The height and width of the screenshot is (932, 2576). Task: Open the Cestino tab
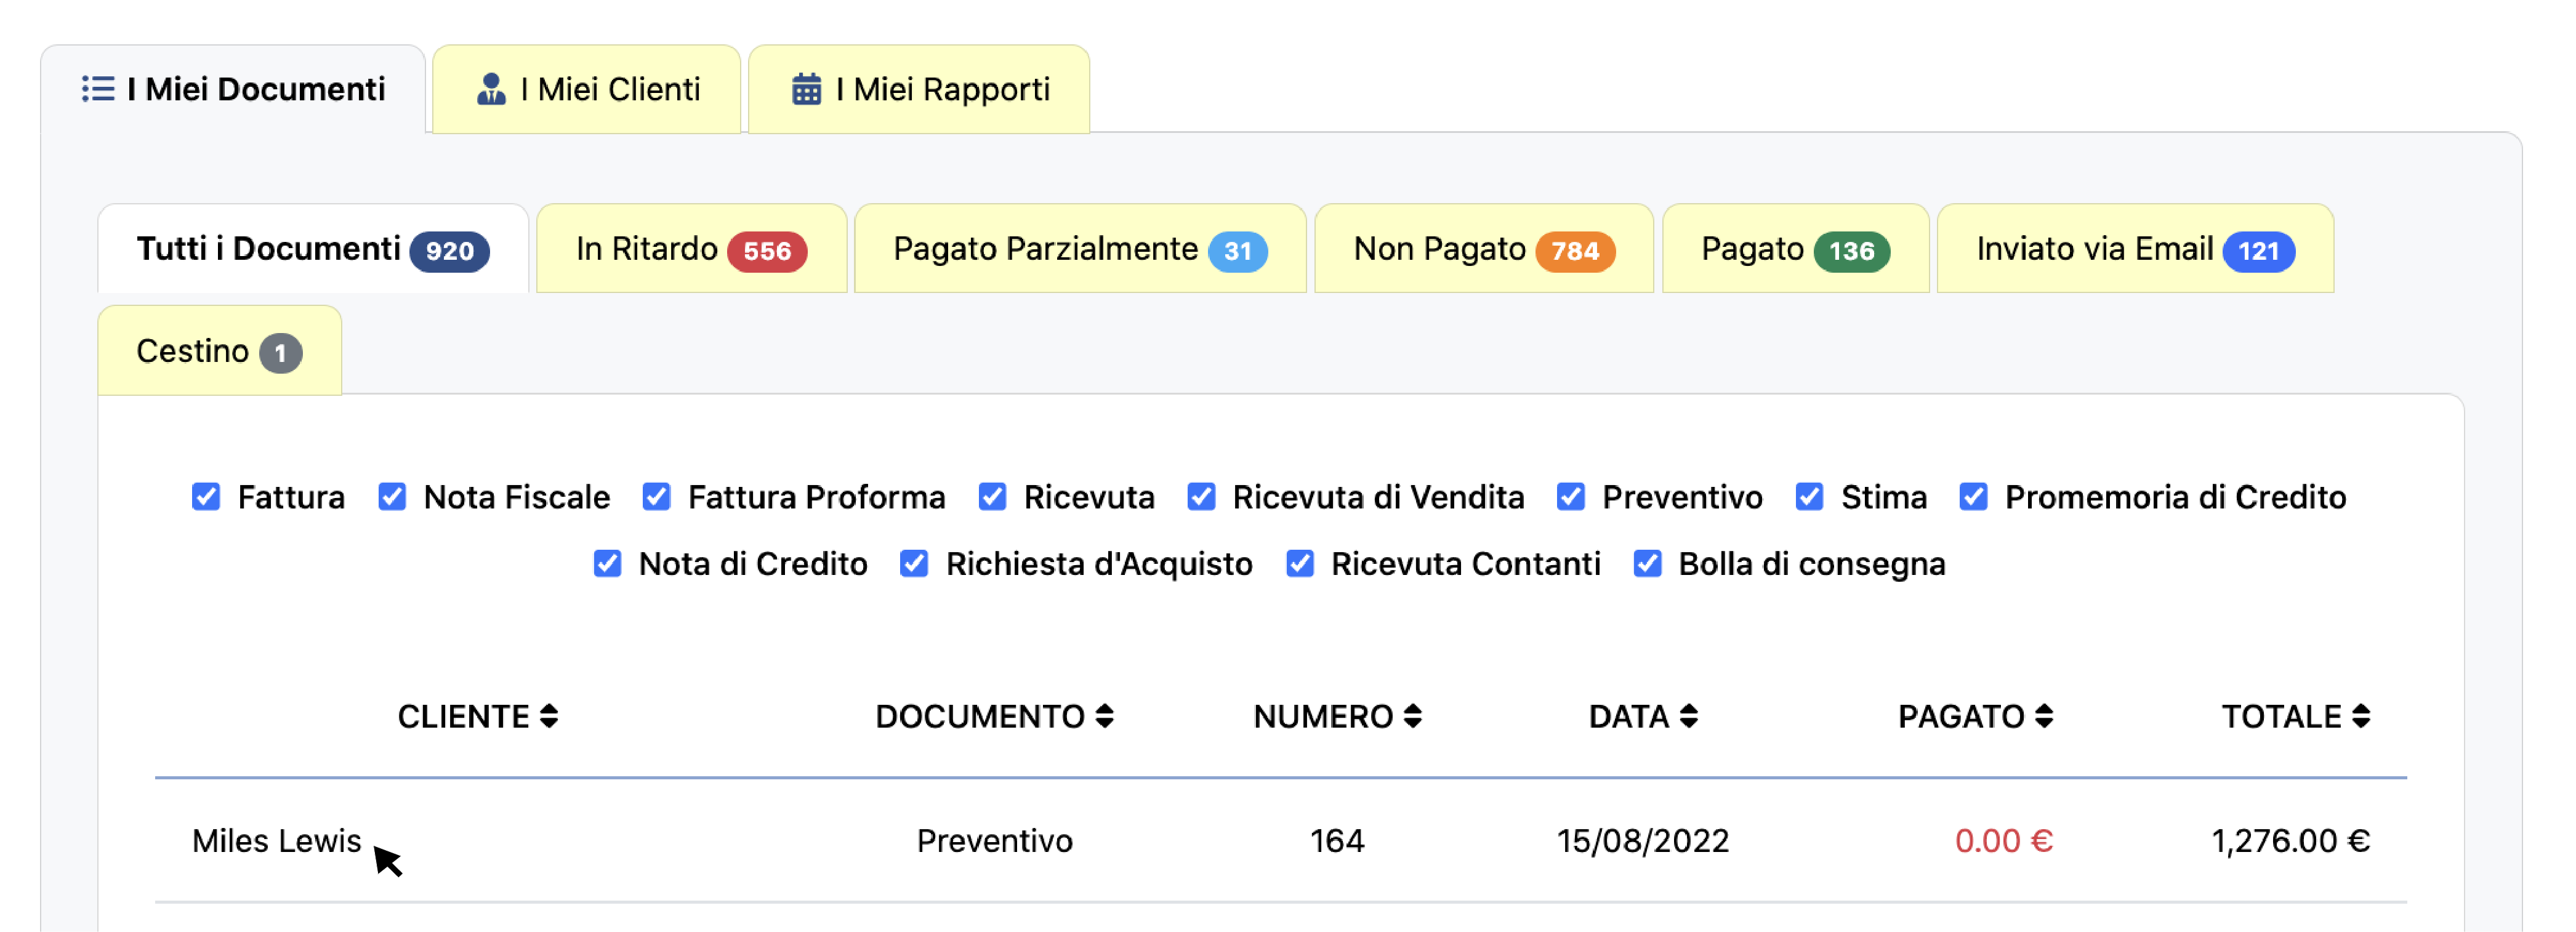[x=219, y=351]
